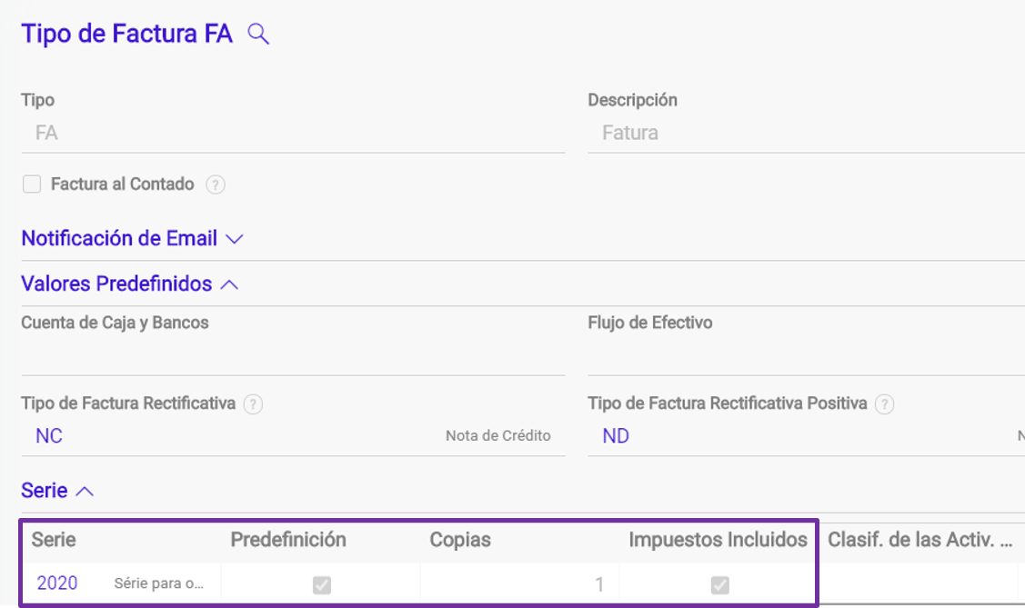Image resolution: width=1025 pixels, height=608 pixels.
Task: Expand the Notificación de Email section
Action: pos(132,238)
